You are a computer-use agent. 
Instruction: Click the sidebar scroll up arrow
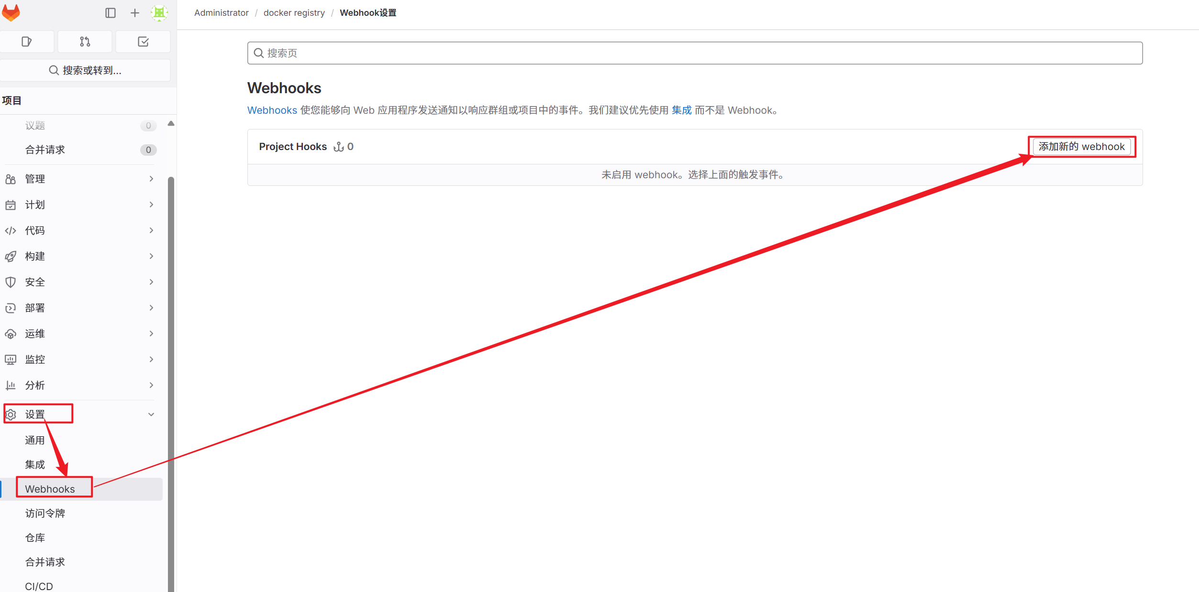click(171, 124)
